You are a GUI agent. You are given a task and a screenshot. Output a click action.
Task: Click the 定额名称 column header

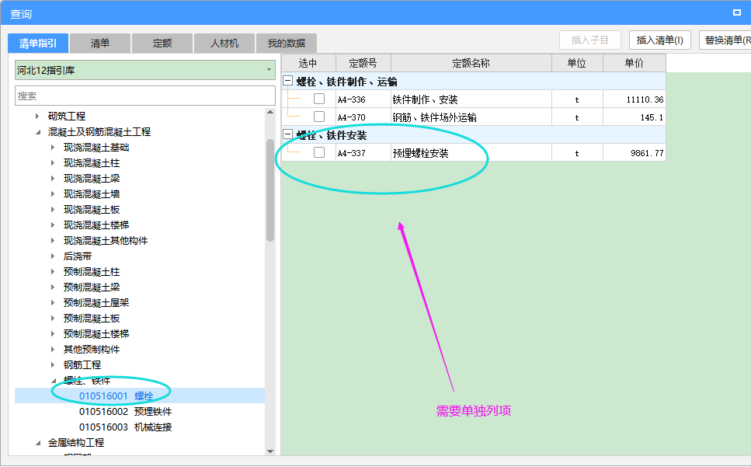471,63
